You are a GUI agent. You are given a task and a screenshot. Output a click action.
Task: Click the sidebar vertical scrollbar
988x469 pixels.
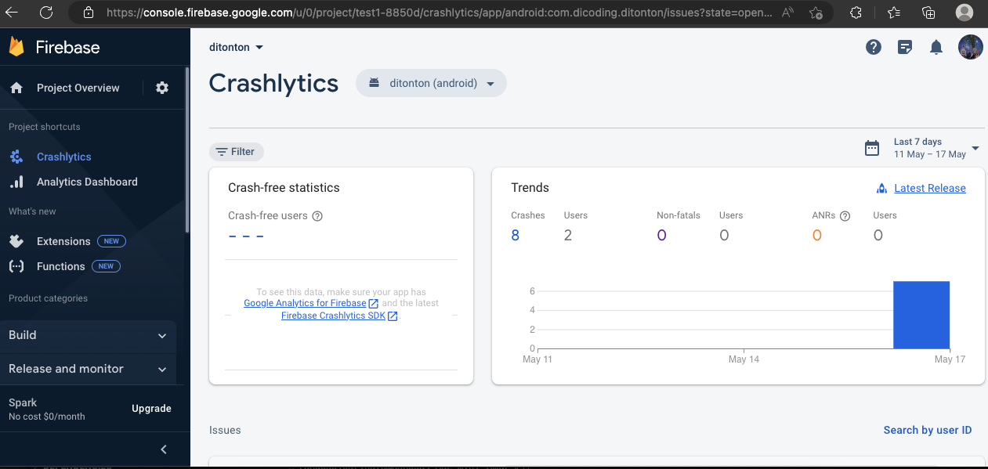coord(186,149)
